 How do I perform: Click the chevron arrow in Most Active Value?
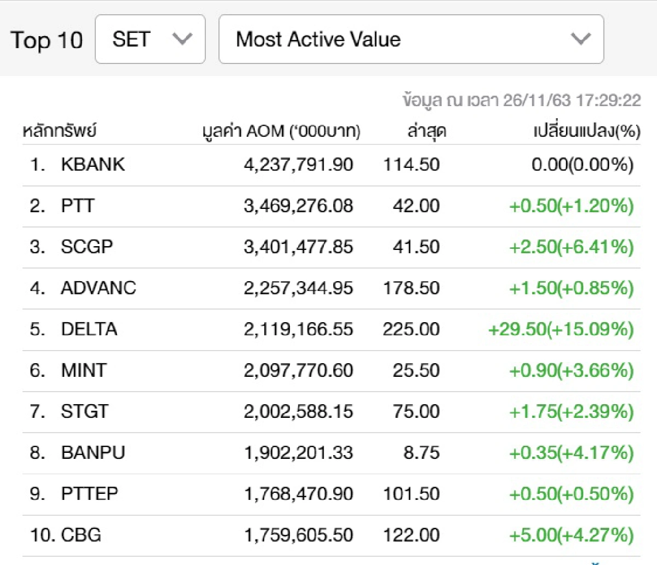[x=580, y=39]
